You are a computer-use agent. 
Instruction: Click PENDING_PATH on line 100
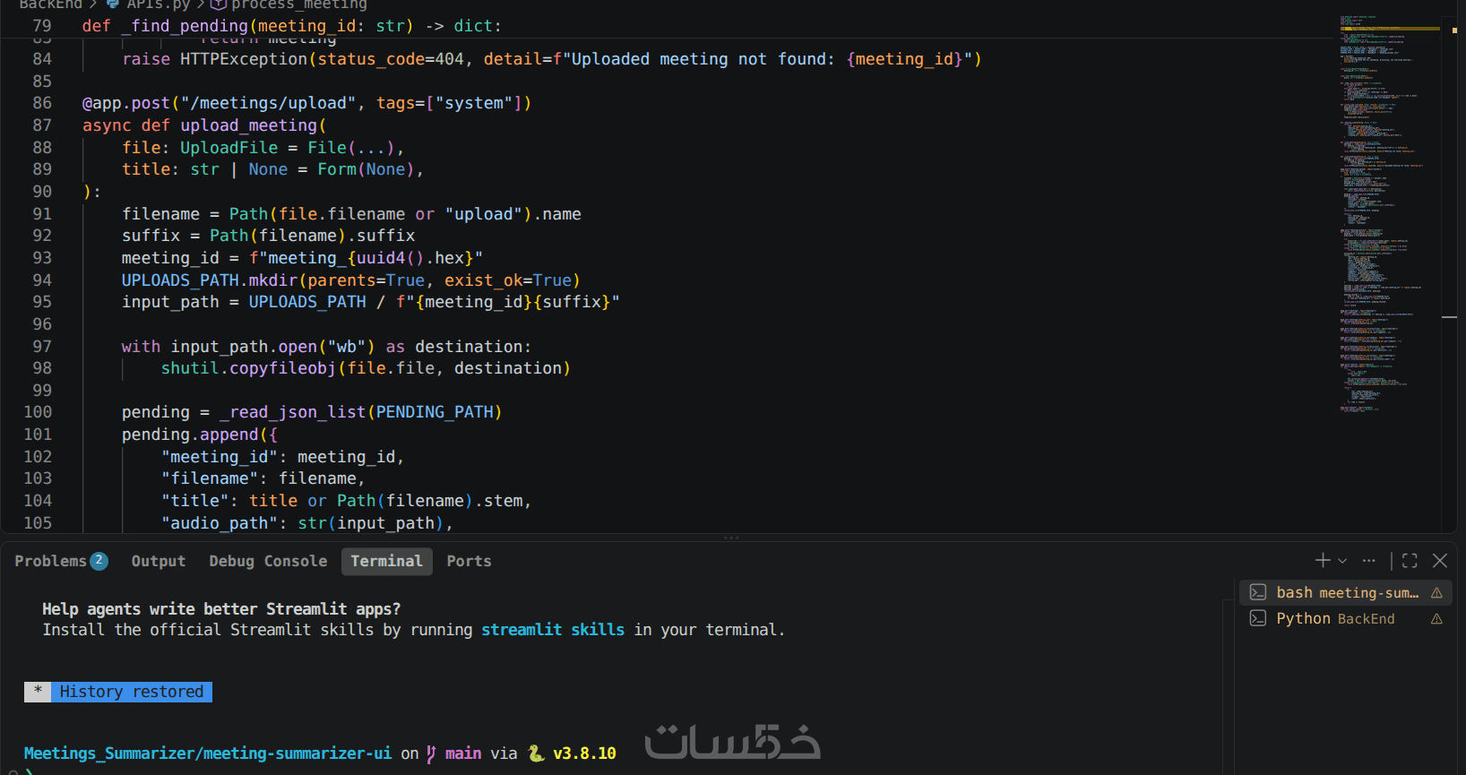click(x=435, y=412)
